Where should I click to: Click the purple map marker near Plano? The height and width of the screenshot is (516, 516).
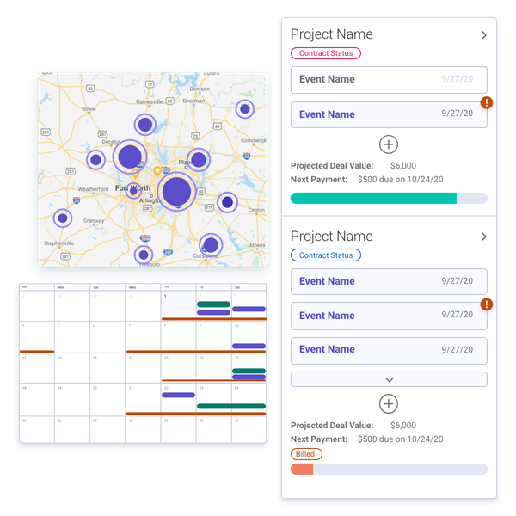pyautogui.click(x=199, y=159)
